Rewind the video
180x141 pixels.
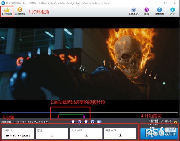coord(79,122)
